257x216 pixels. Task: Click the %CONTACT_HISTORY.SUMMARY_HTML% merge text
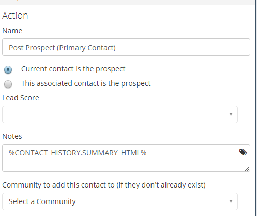click(78, 153)
